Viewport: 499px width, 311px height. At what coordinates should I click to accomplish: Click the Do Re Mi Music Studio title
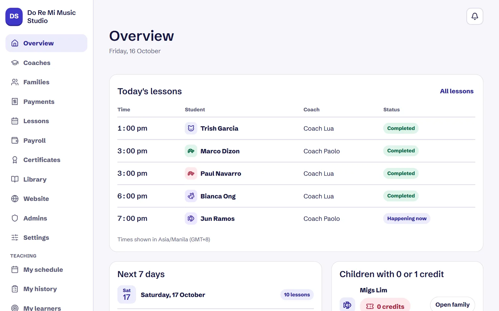(51, 17)
